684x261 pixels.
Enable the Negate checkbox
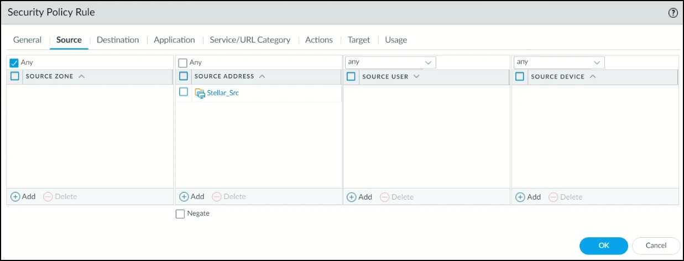pos(180,213)
